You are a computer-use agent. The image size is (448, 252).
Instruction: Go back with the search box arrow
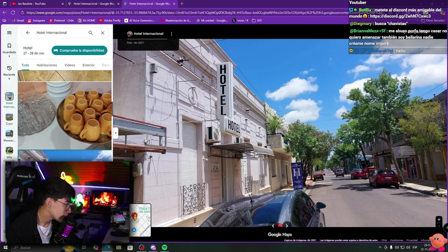click(x=28, y=33)
